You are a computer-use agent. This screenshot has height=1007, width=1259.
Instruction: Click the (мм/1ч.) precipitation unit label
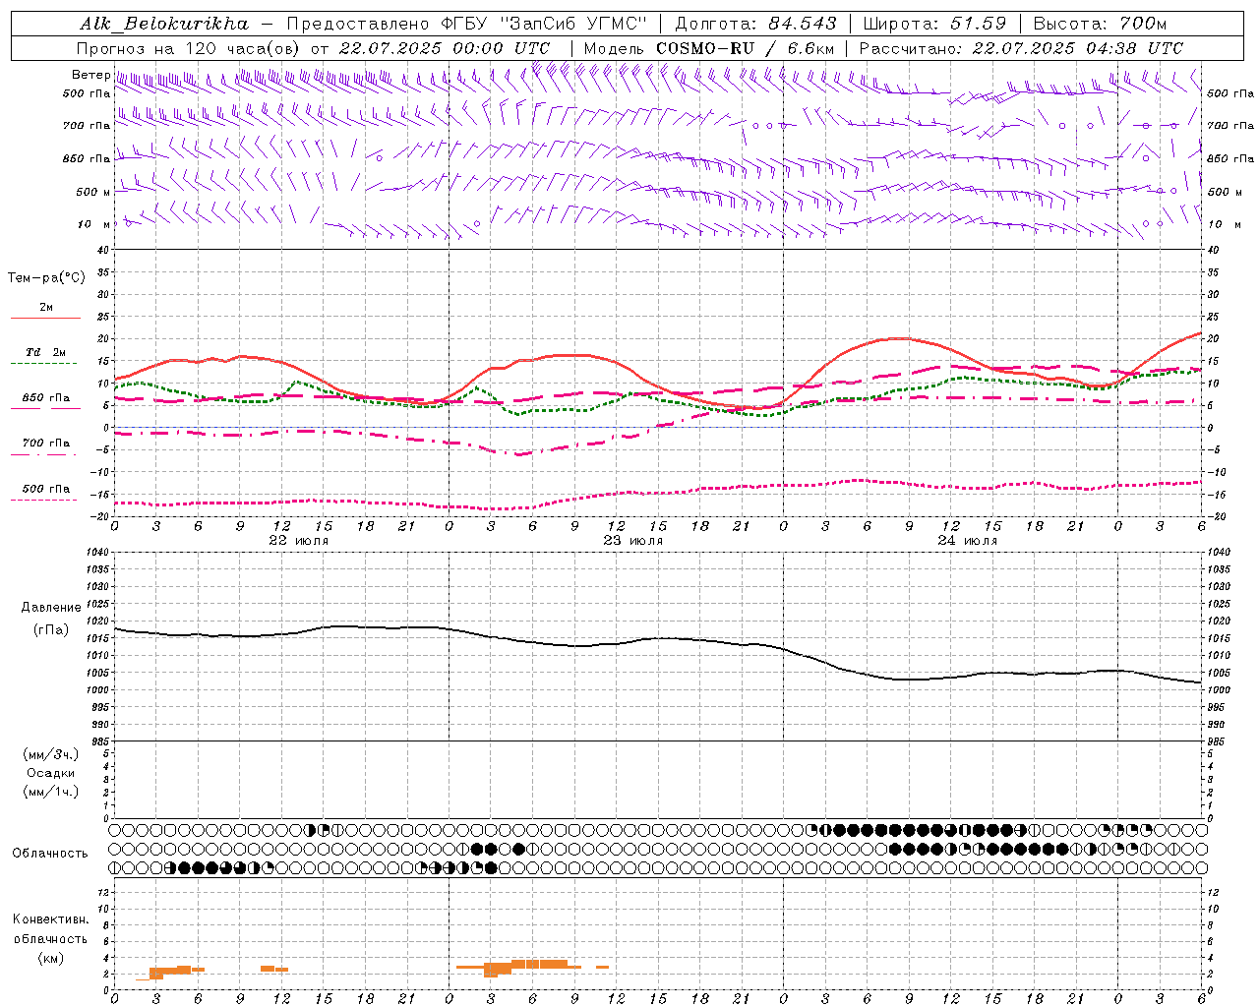[51, 792]
